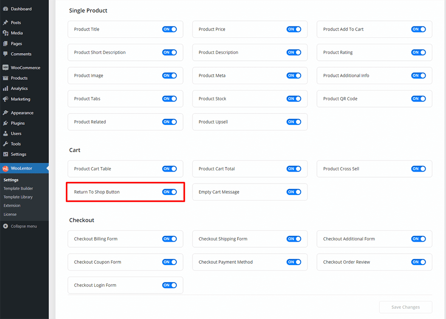
Task: Click the WooCommerce icon in sidebar
Action: coord(6,68)
